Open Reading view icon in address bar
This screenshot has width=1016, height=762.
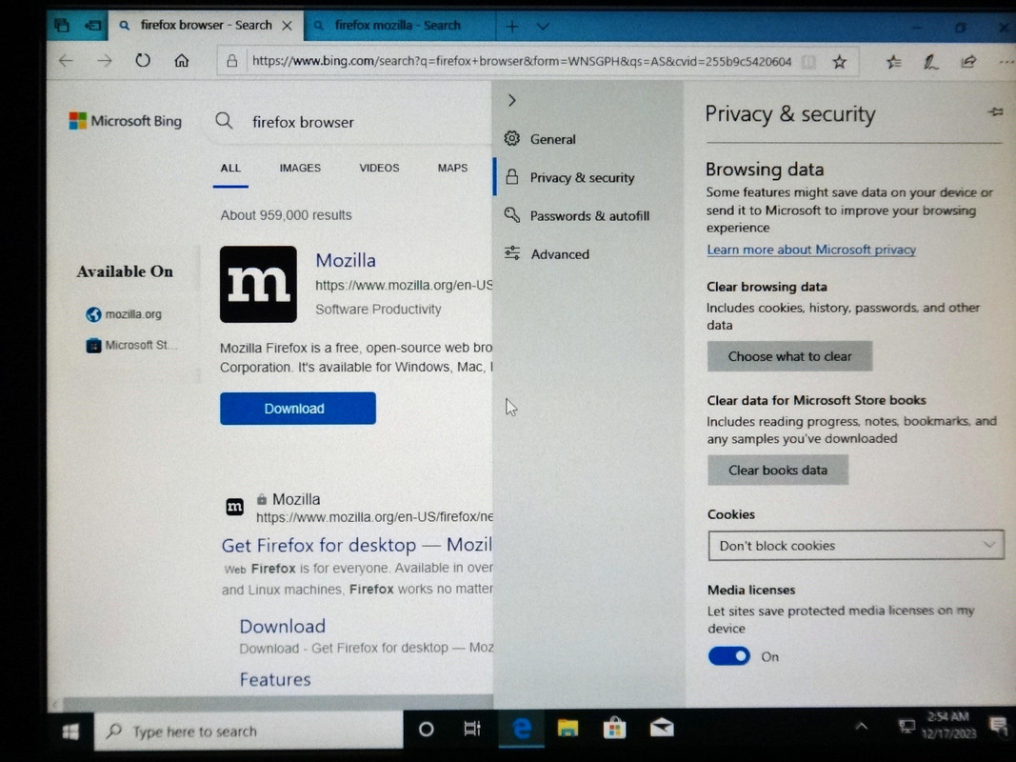pos(808,62)
